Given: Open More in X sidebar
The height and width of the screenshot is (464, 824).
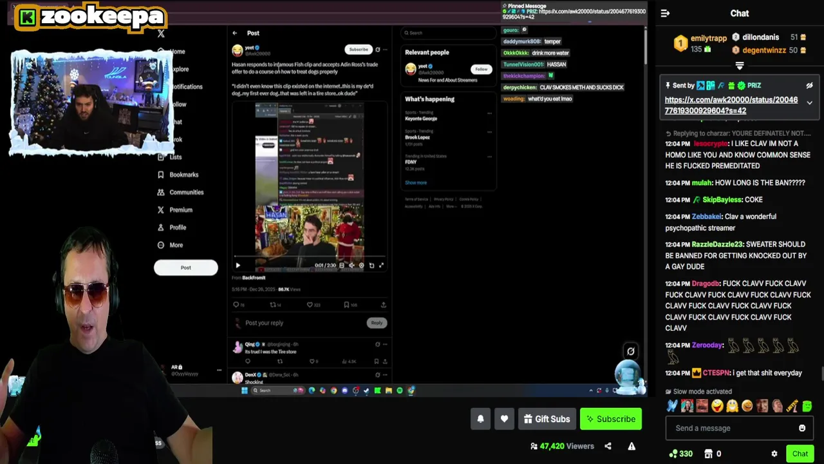Looking at the screenshot, I should pyautogui.click(x=171, y=245).
